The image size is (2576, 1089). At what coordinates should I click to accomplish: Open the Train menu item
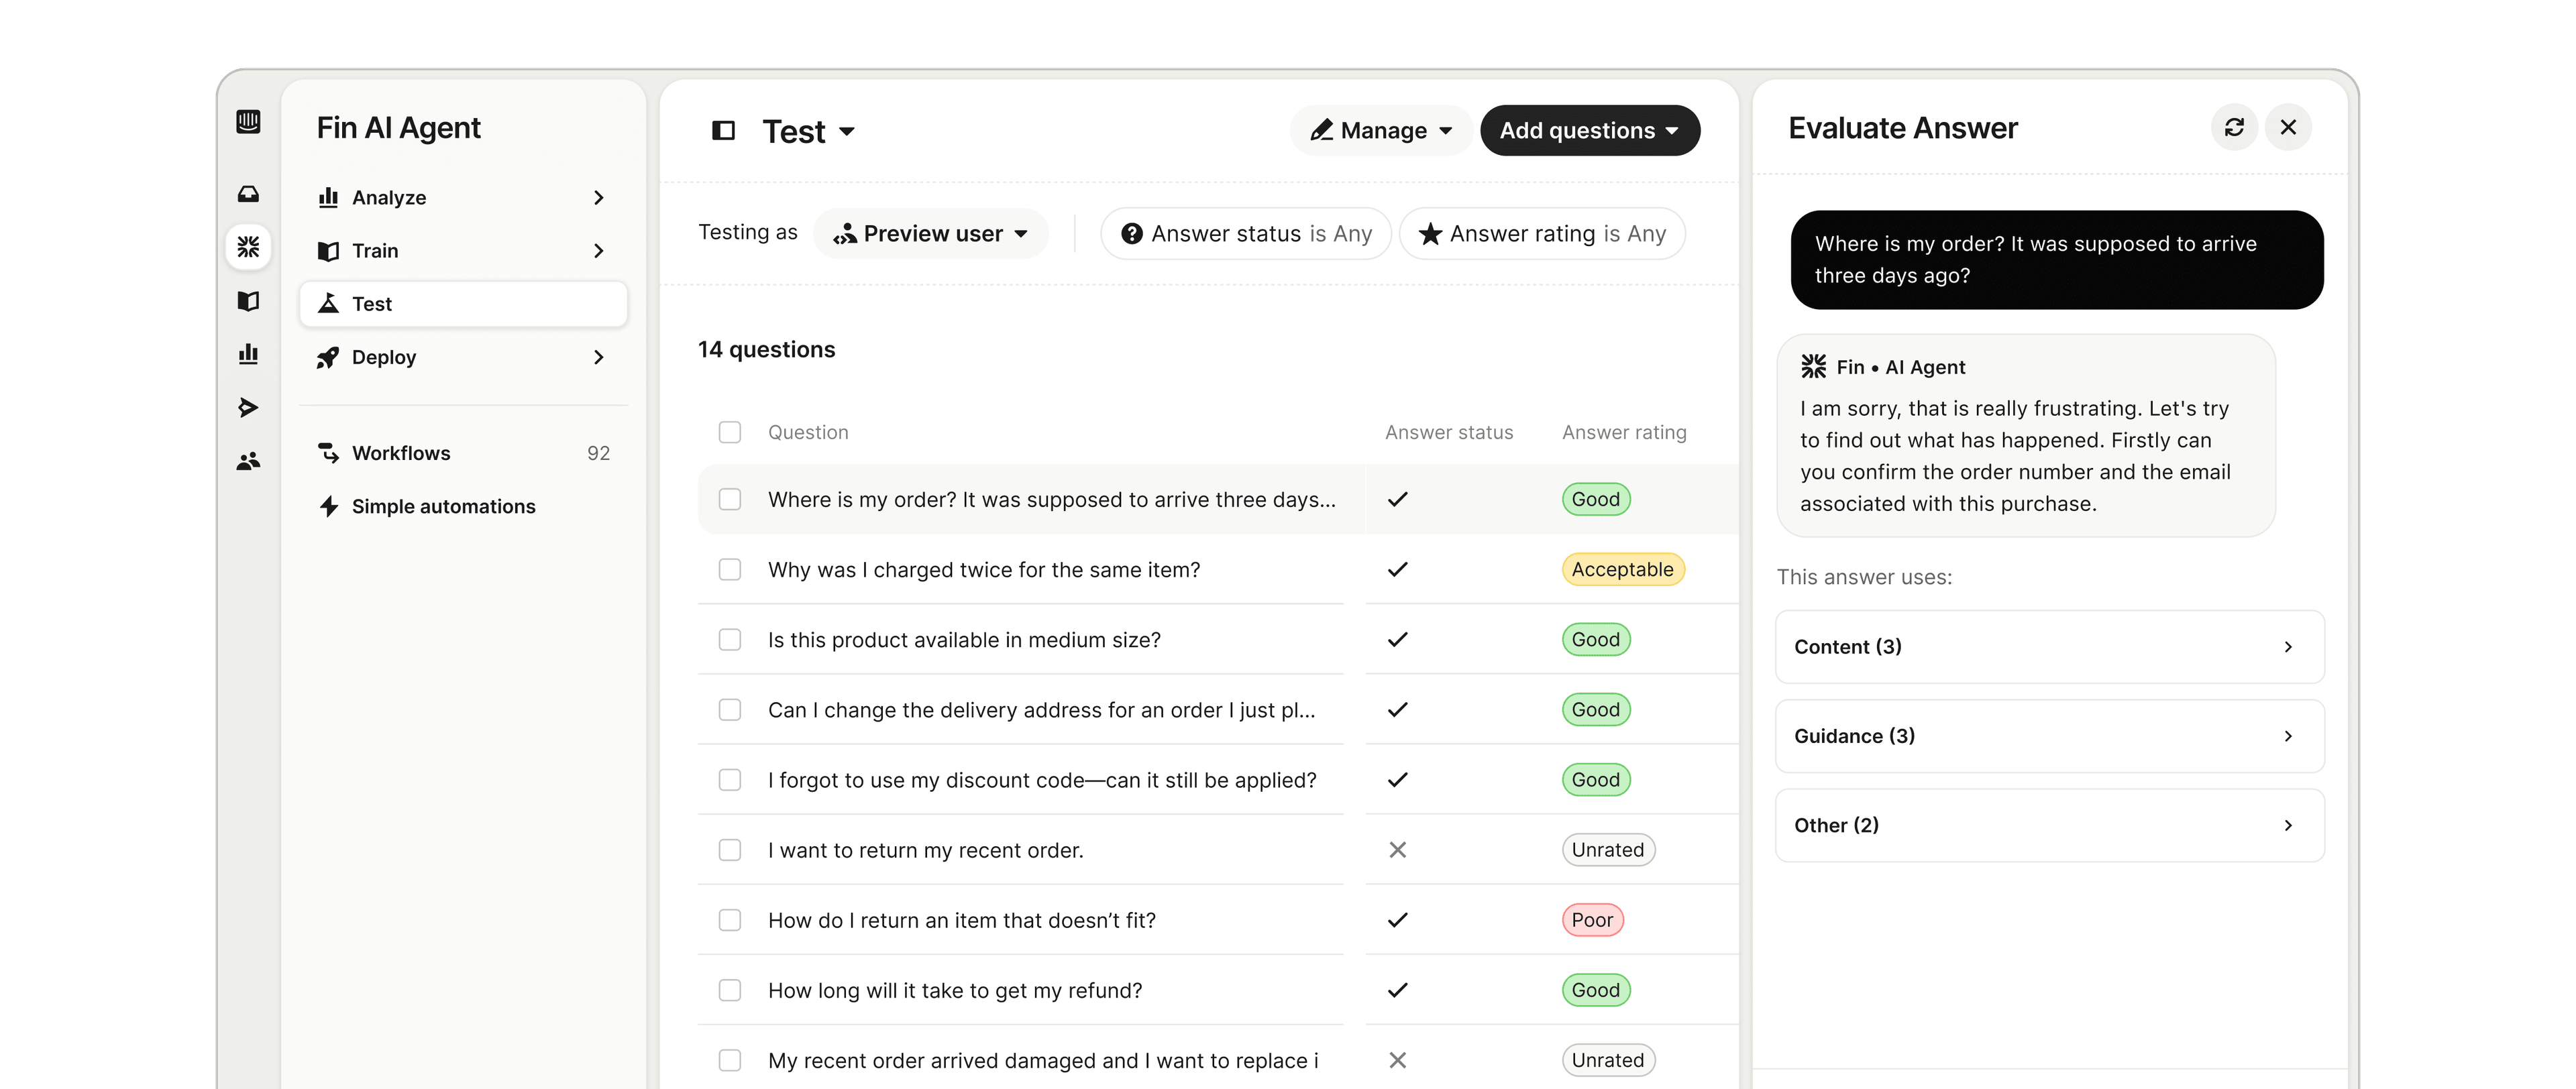tap(463, 251)
